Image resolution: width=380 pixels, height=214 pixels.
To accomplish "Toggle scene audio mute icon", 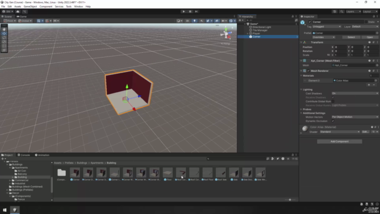I will tap(201, 21).
